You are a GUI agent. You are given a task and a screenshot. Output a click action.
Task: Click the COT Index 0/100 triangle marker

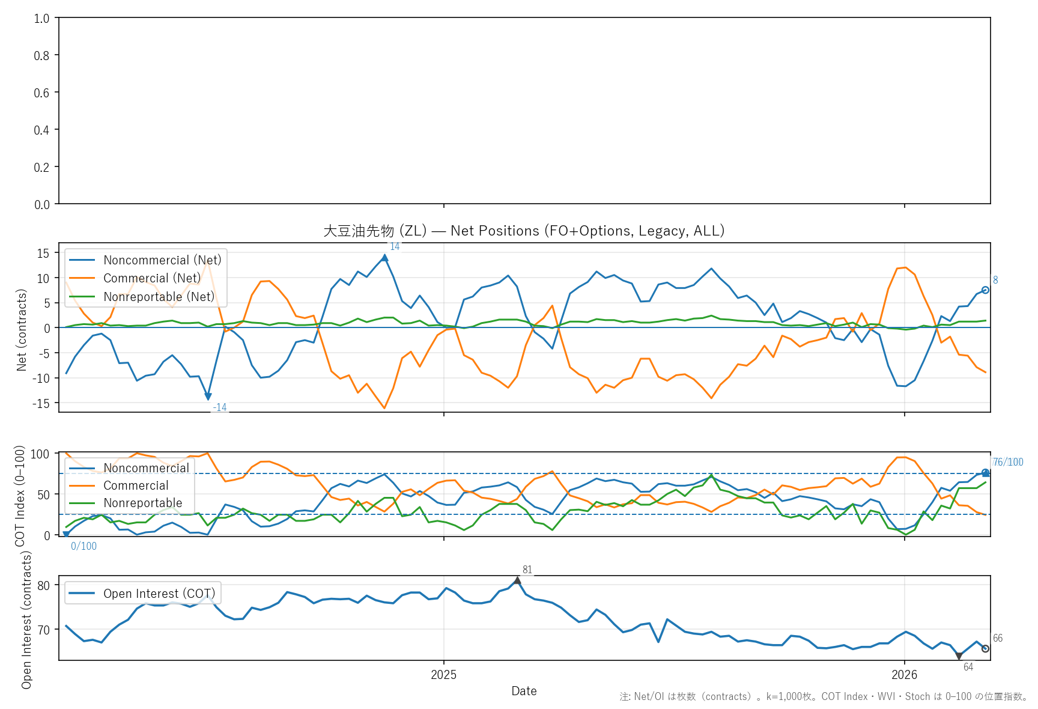click(66, 534)
